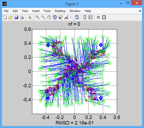Viewport: 144px width, 128px height.
Task: Click the New Figure toolbar icon
Action: coord(5,17)
